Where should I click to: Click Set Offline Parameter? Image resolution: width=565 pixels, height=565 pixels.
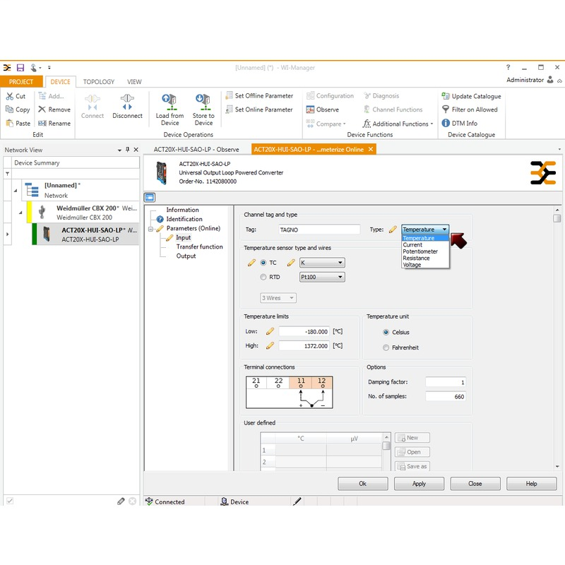coord(259,96)
